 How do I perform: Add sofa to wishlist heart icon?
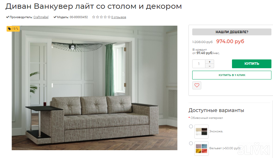[x=197, y=85]
